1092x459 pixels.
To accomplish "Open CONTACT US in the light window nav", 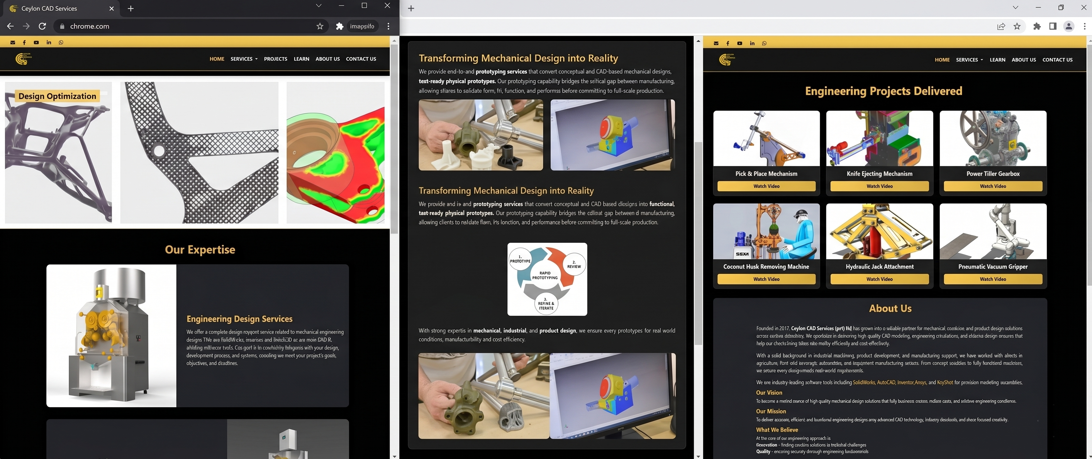I will click(x=1058, y=60).
